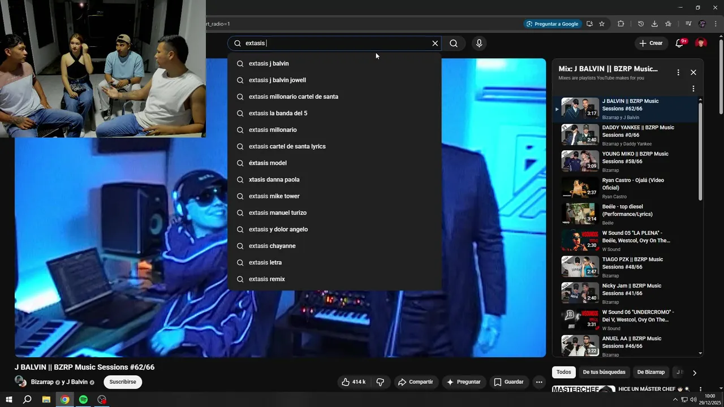The image size is (724, 407).
Task: Open the media controls icon in Chrome toolbar
Action: [688, 24]
